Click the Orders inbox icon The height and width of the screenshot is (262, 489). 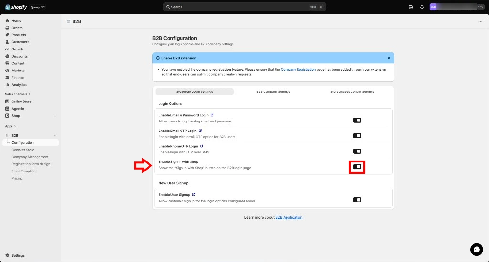tap(7, 28)
